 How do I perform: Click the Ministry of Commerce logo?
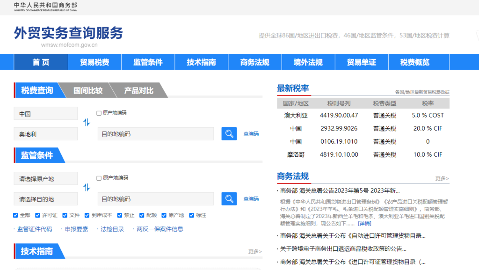click(45, 7)
